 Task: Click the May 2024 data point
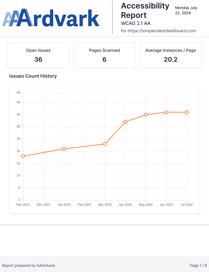[146, 115]
